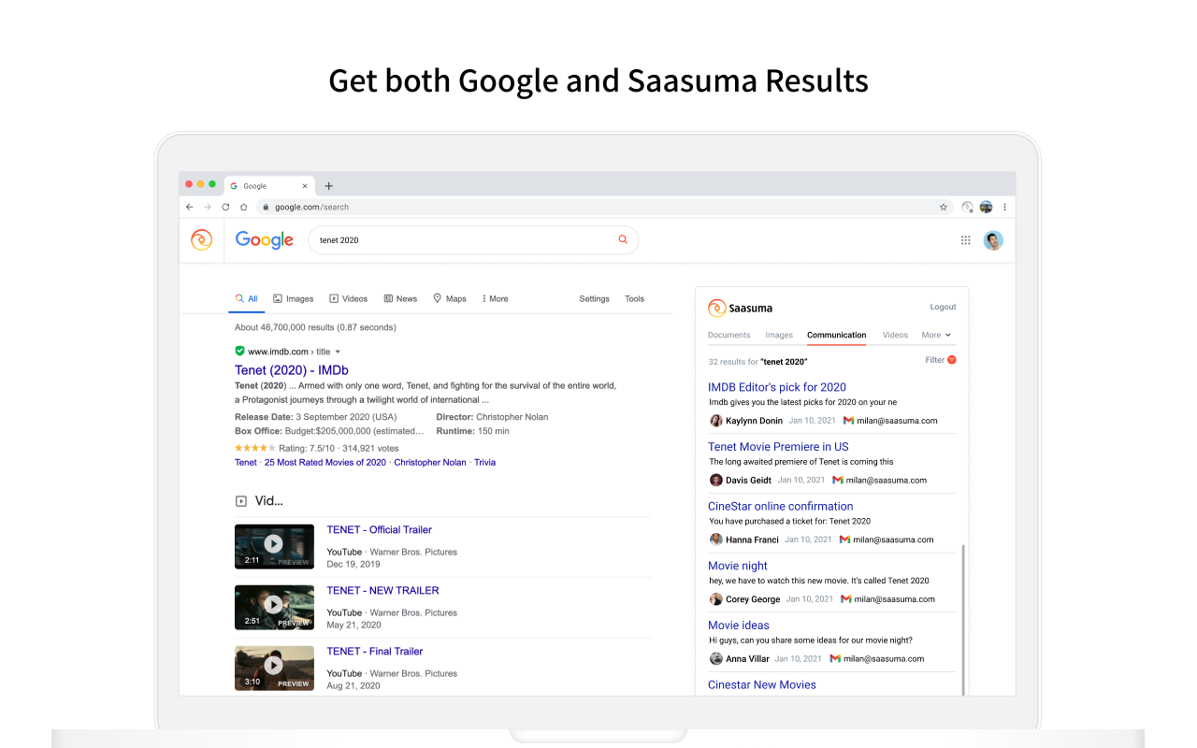Open 25 Most Rated Movies of 2020 link
Viewport: 1197px width, 748px height.
(325, 463)
